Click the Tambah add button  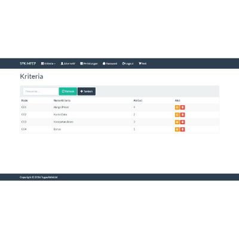(87, 91)
